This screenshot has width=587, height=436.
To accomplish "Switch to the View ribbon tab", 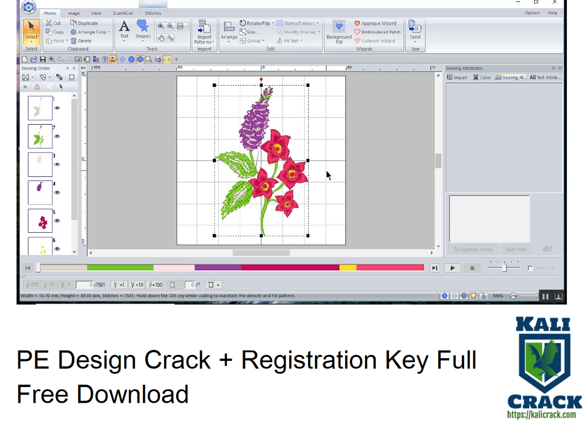I will tap(96, 13).
